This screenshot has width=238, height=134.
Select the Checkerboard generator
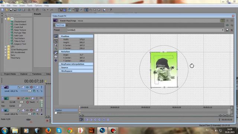20,22
